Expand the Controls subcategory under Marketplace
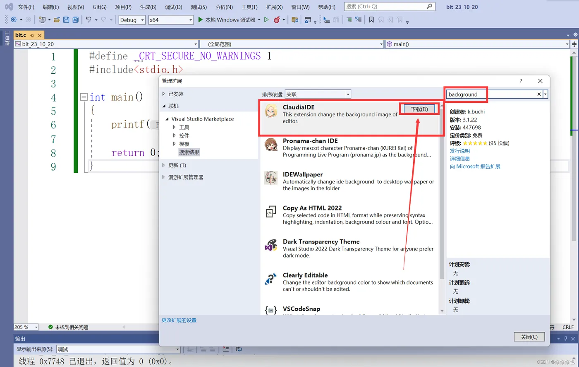The height and width of the screenshot is (367, 579). (x=174, y=135)
